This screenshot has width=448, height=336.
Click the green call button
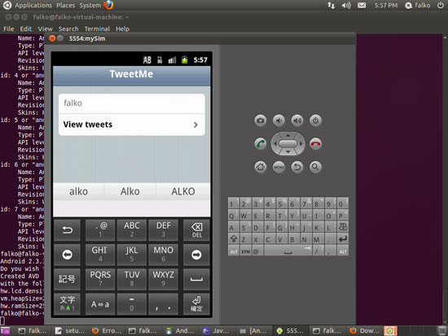261,143
